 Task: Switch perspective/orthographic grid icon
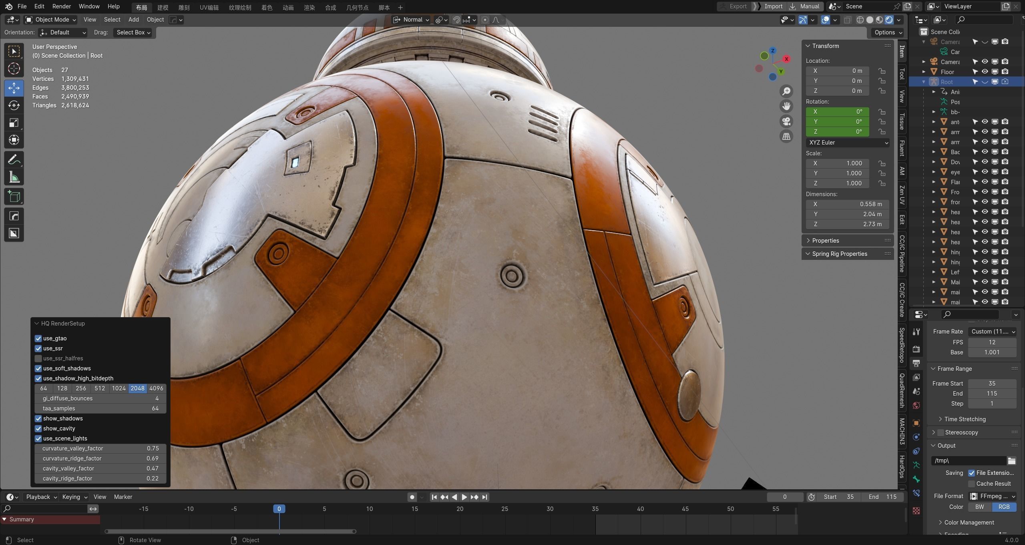pyautogui.click(x=786, y=137)
